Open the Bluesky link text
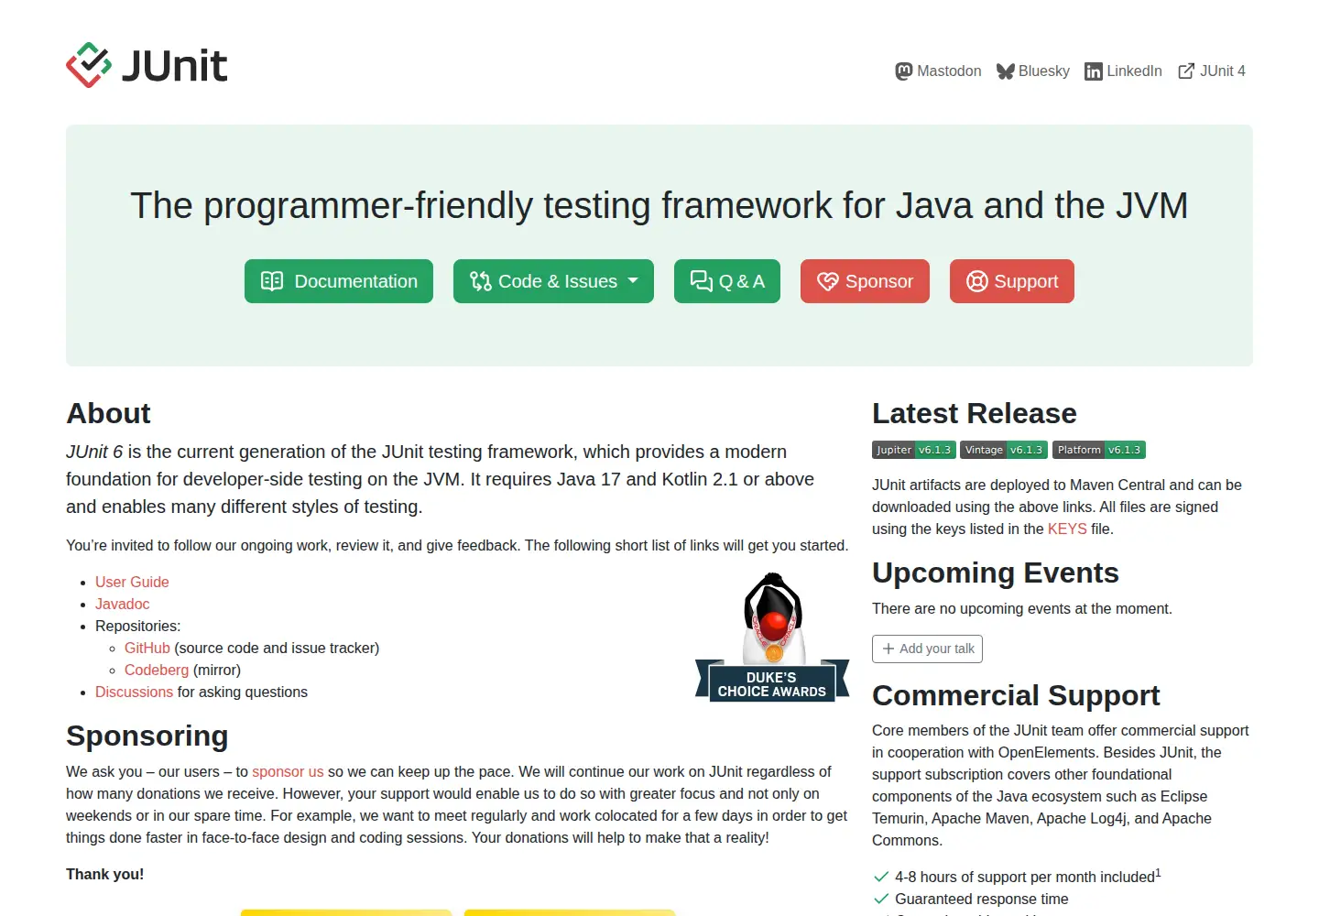This screenshot has width=1319, height=916. (x=1044, y=71)
